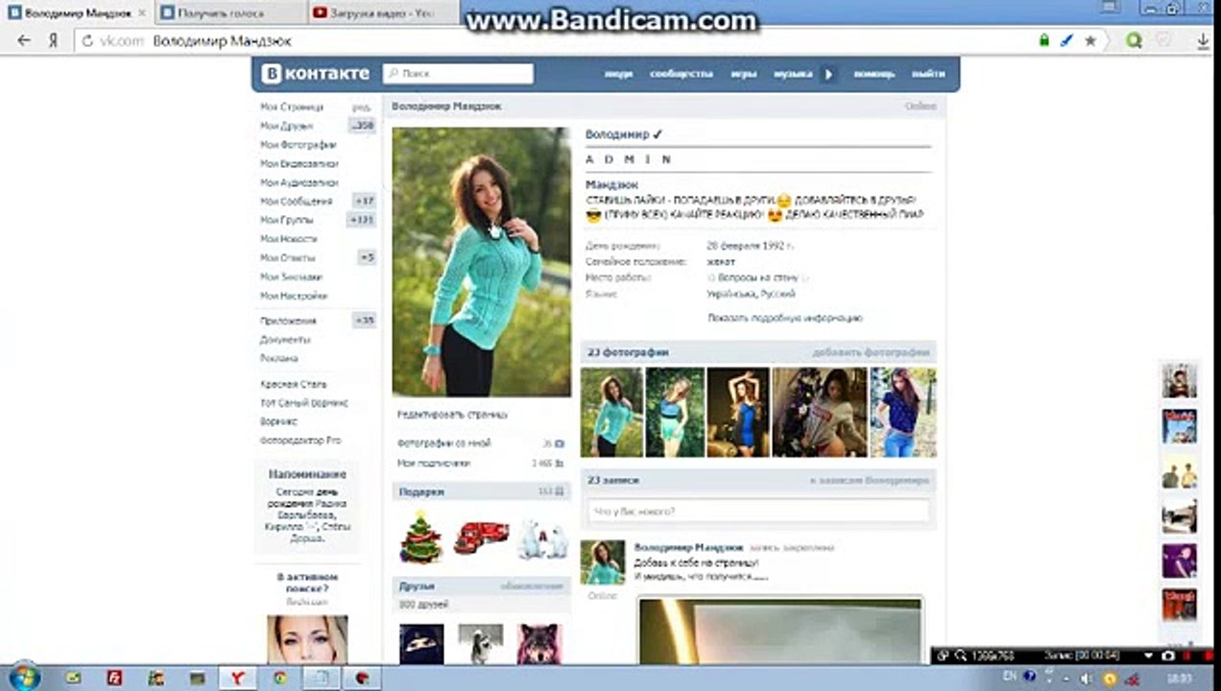
Task: Click the pinned post author 'Володимир Мандзюк'
Action: (687, 547)
